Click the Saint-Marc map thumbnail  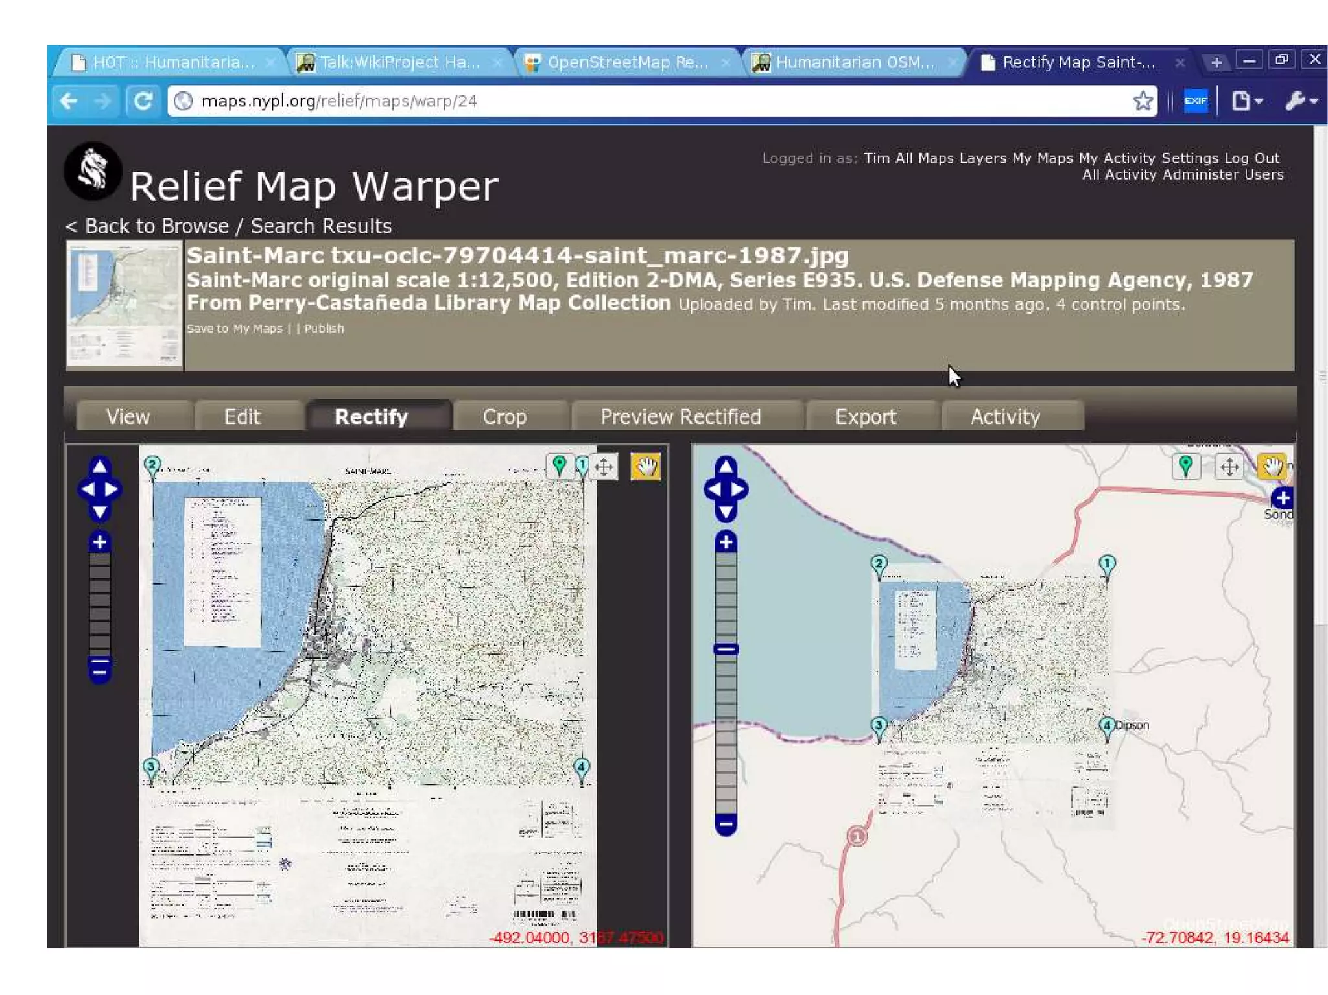pos(124,304)
